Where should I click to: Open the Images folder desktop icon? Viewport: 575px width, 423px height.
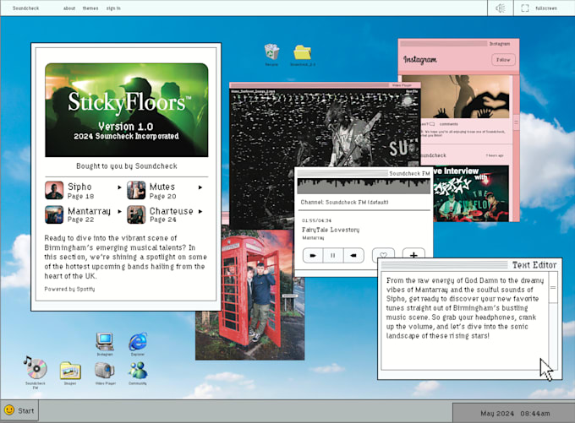click(x=70, y=371)
